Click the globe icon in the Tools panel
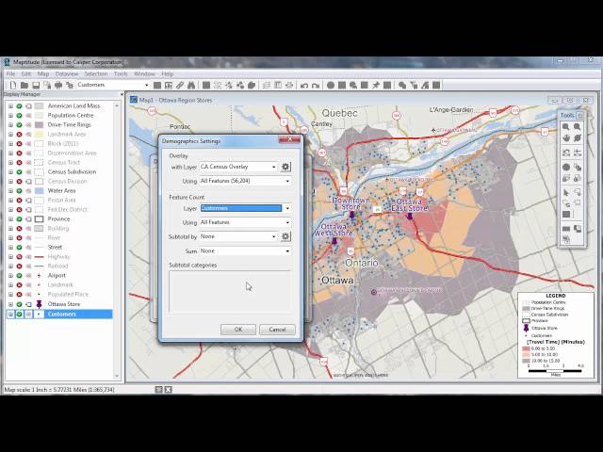This screenshot has width=603, height=452. (x=578, y=138)
